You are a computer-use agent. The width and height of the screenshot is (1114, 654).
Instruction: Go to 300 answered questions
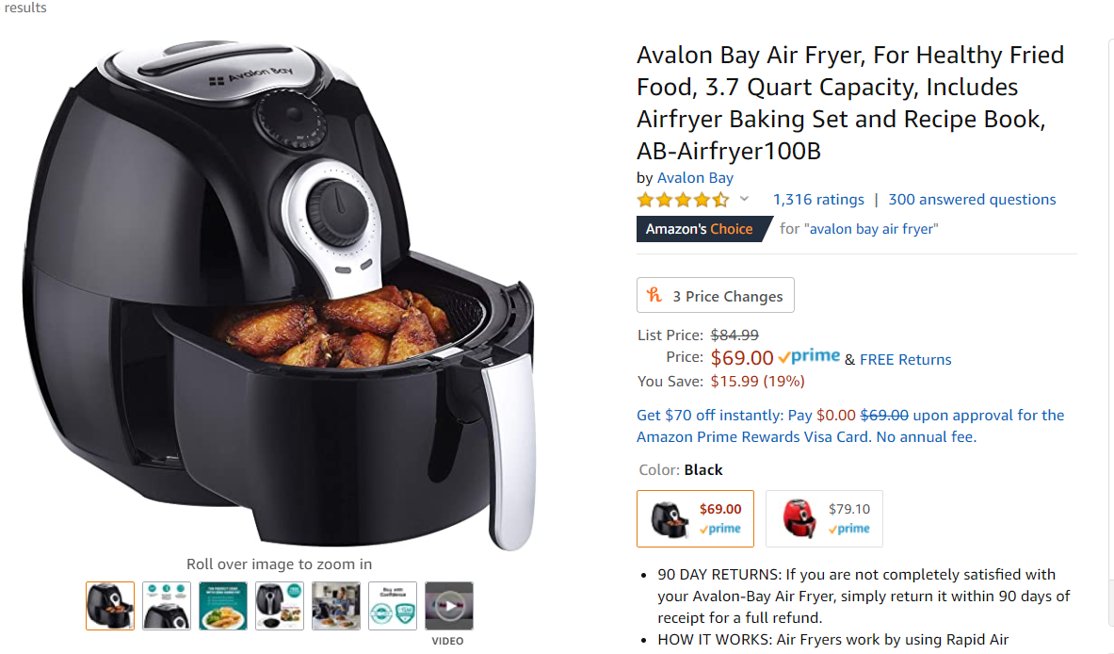(x=972, y=200)
